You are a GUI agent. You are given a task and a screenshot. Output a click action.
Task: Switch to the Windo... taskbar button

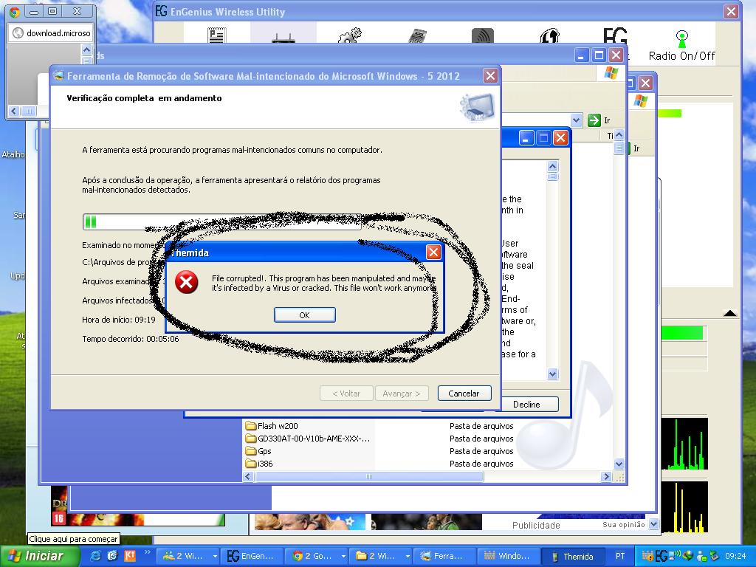point(508,556)
